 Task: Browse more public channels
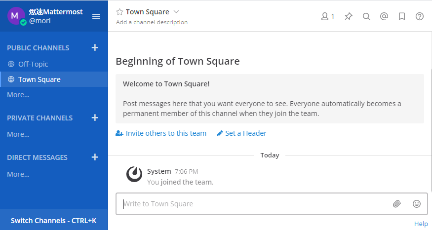pyautogui.click(x=18, y=95)
